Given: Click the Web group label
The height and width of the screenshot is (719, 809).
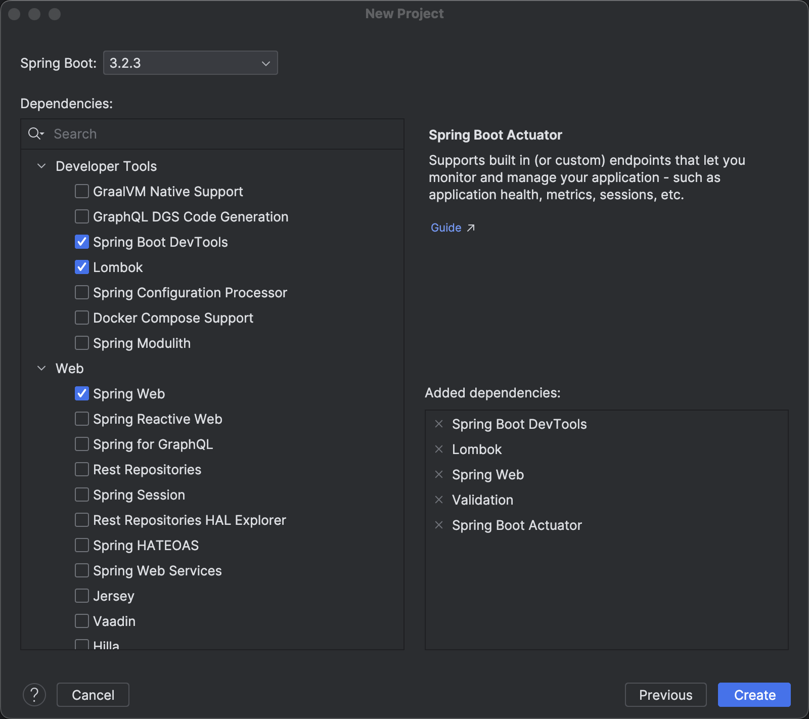Looking at the screenshot, I should 70,369.
